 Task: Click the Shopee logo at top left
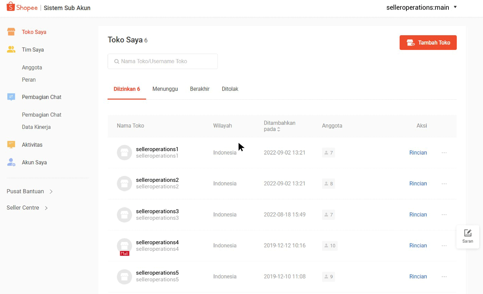tap(22, 7)
